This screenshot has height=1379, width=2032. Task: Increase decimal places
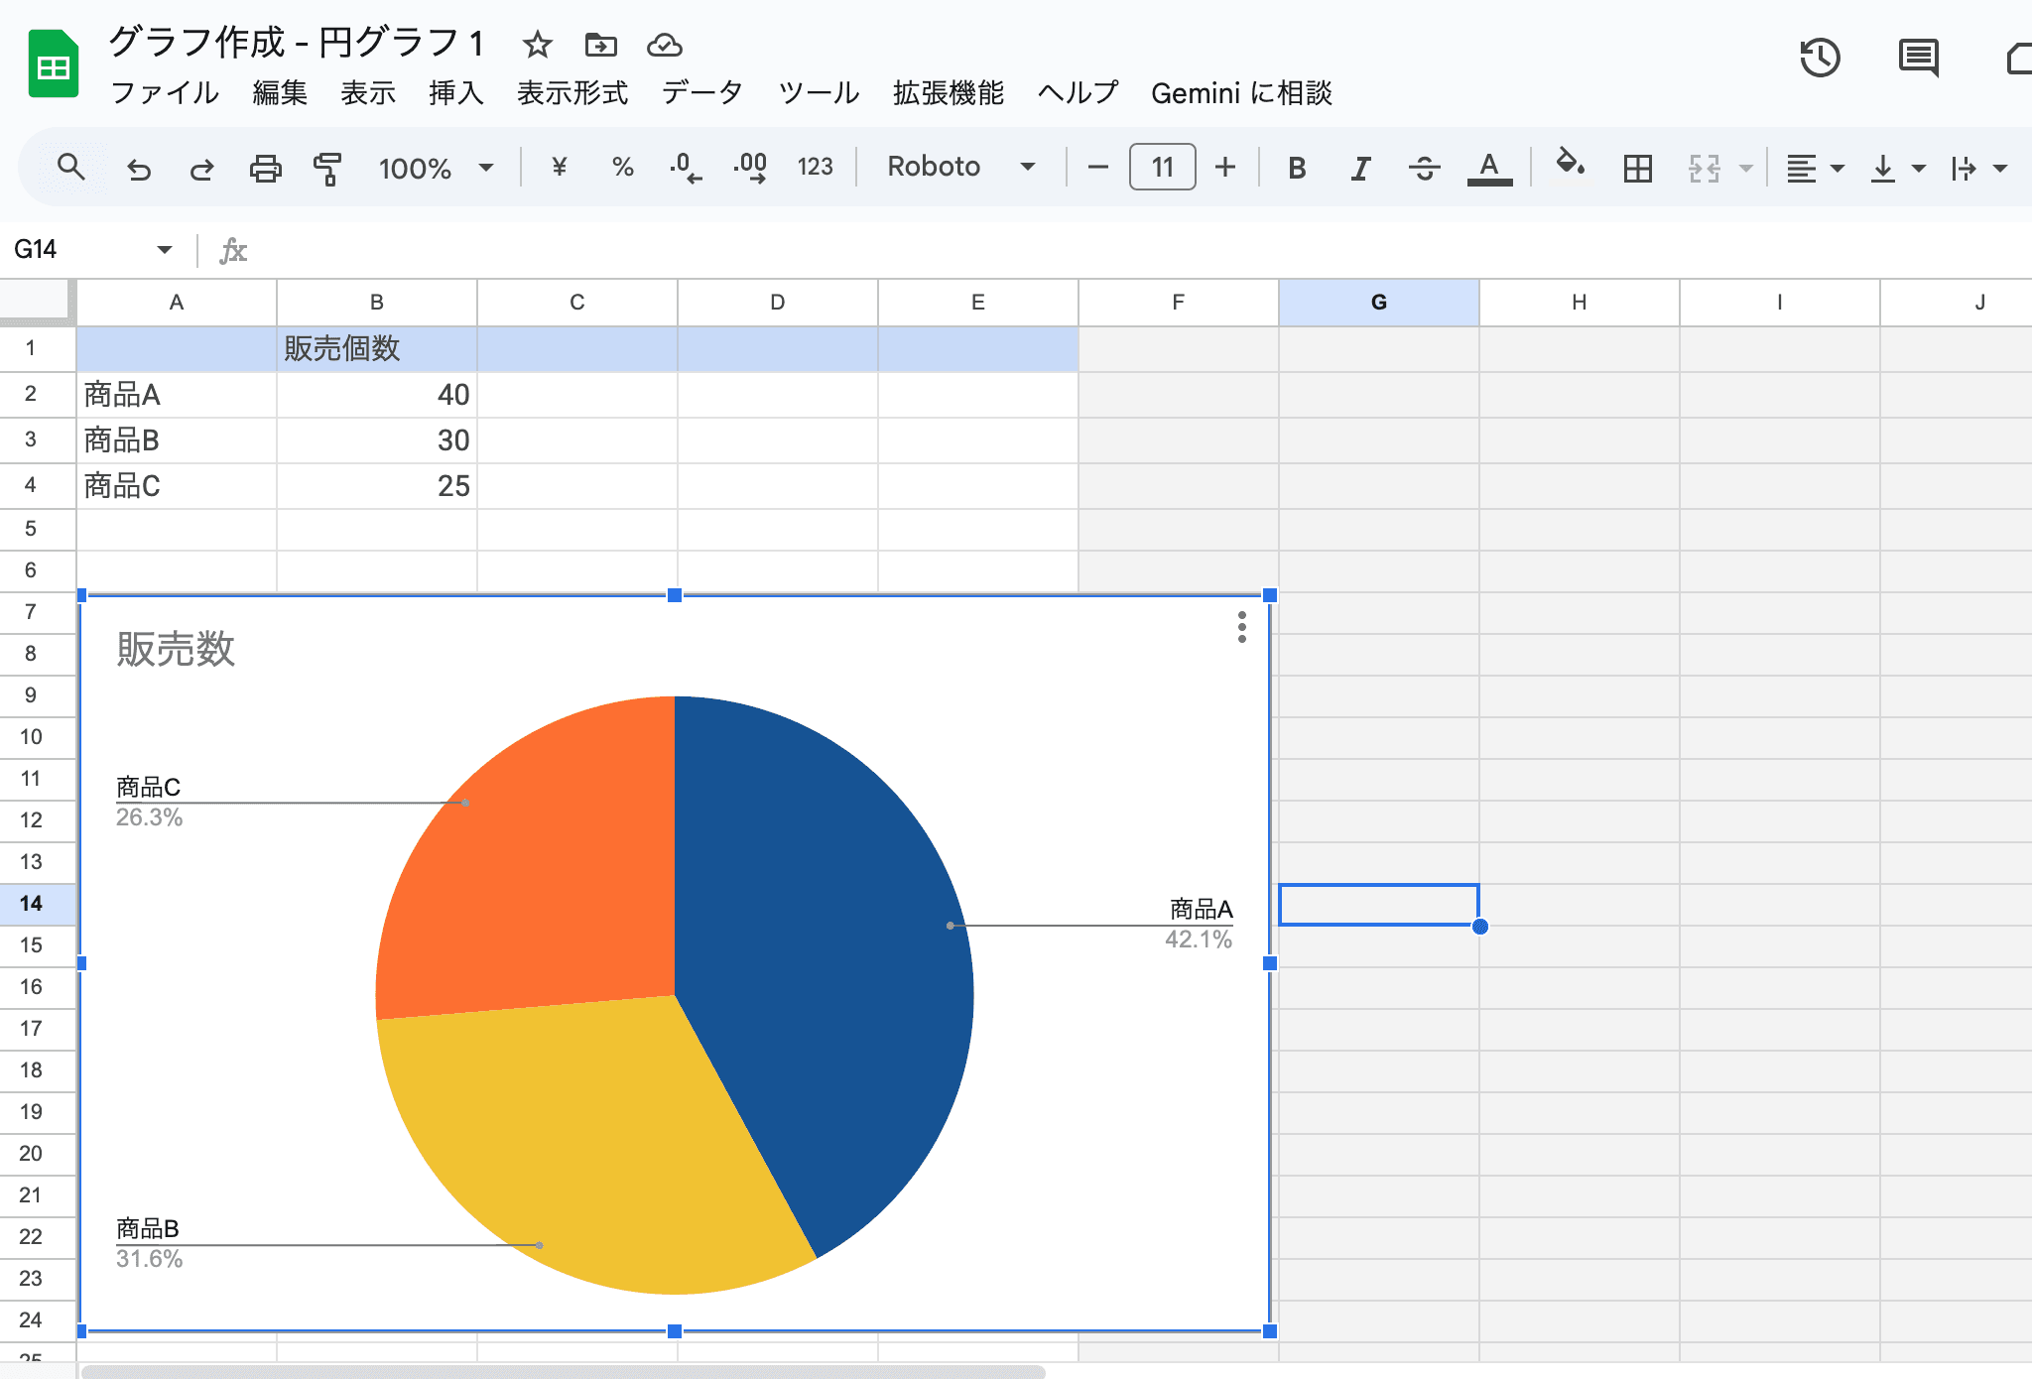[x=750, y=168]
